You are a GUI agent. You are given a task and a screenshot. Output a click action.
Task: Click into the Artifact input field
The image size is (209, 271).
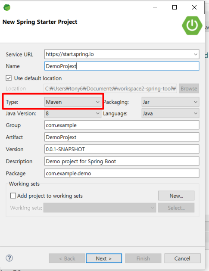(122, 137)
